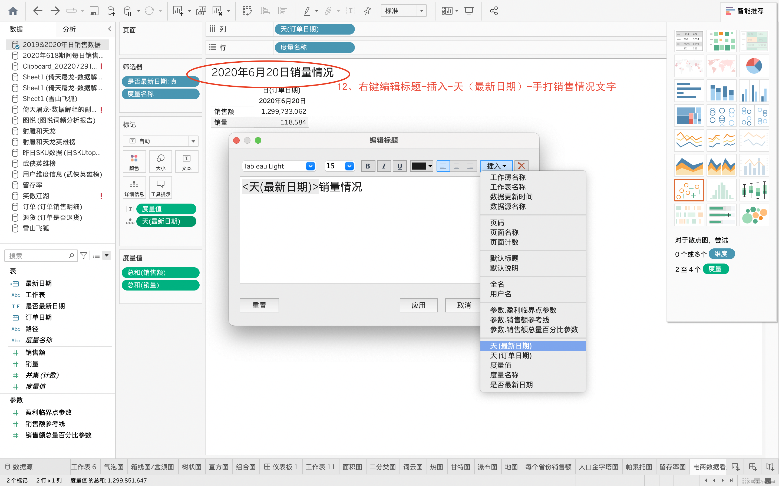Open the marks type 自动 dropdown
Image resolution: width=779 pixels, height=486 pixels.
[x=193, y=141]
